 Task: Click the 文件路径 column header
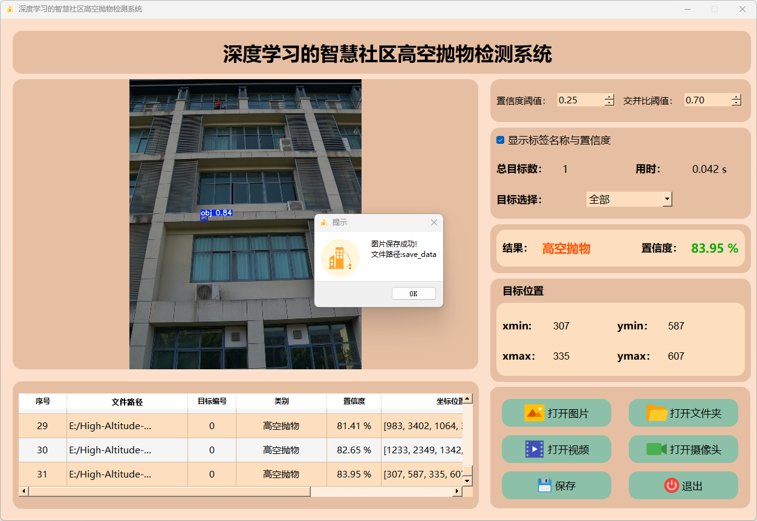[127, 401]
